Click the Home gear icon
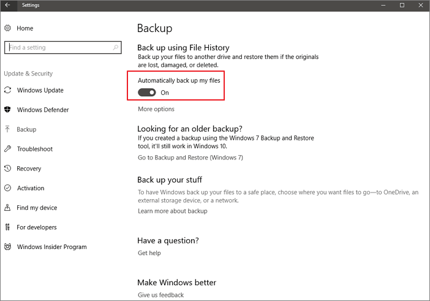 coord(7,28)
